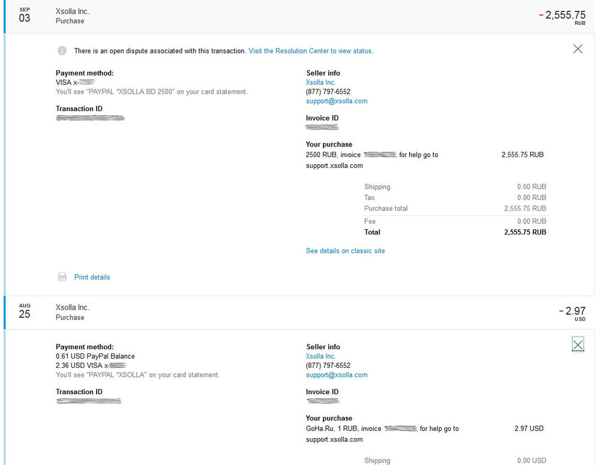This screenshot has height=465, width=600.
Task: Click support@xsolla.com in the Aug 25 transaction
Action: [337, 375]
